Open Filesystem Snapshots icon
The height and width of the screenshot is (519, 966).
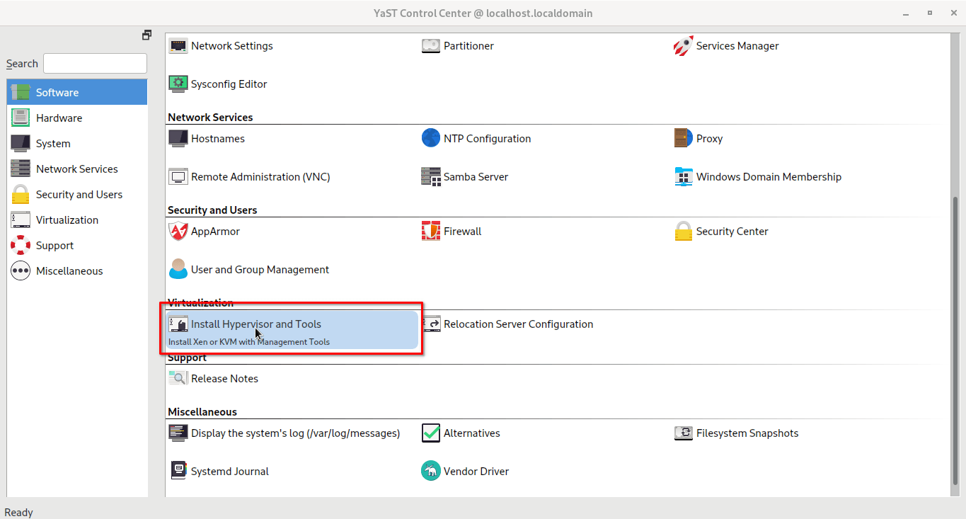[684, 433]
